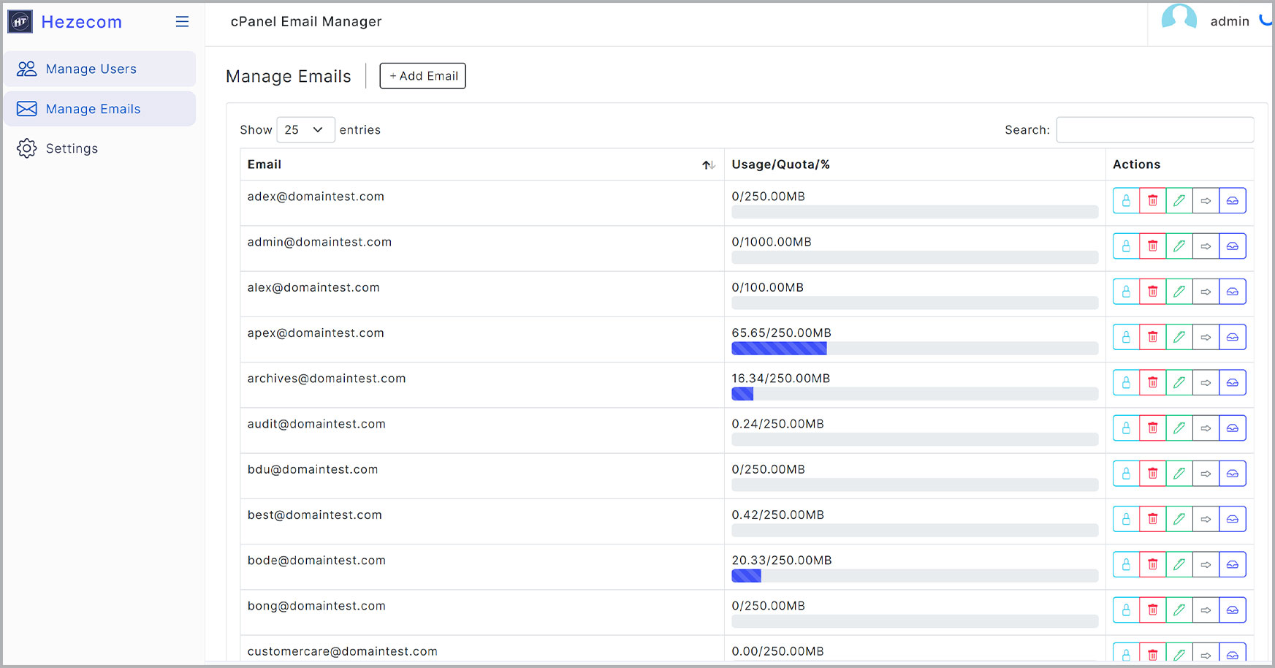Edit apex@domaintest.com with the pen icon

[1179, 337]
